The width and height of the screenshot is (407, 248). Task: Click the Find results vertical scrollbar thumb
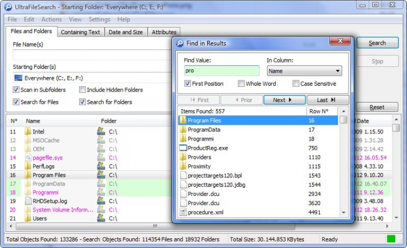pos(344,120)
